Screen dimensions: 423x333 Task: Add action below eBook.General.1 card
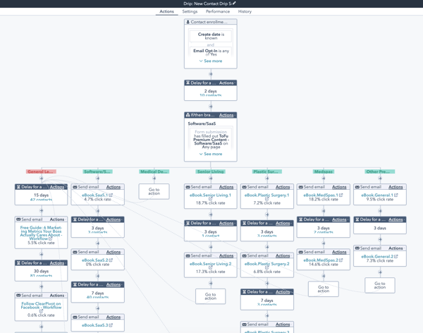380,211
